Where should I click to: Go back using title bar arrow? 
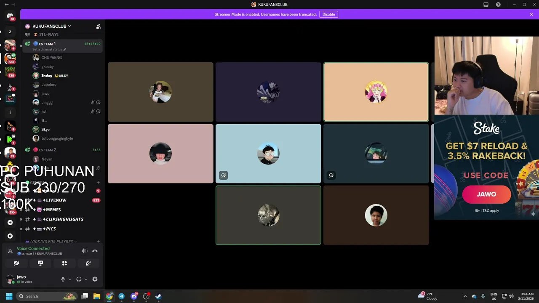click(6, 5)
